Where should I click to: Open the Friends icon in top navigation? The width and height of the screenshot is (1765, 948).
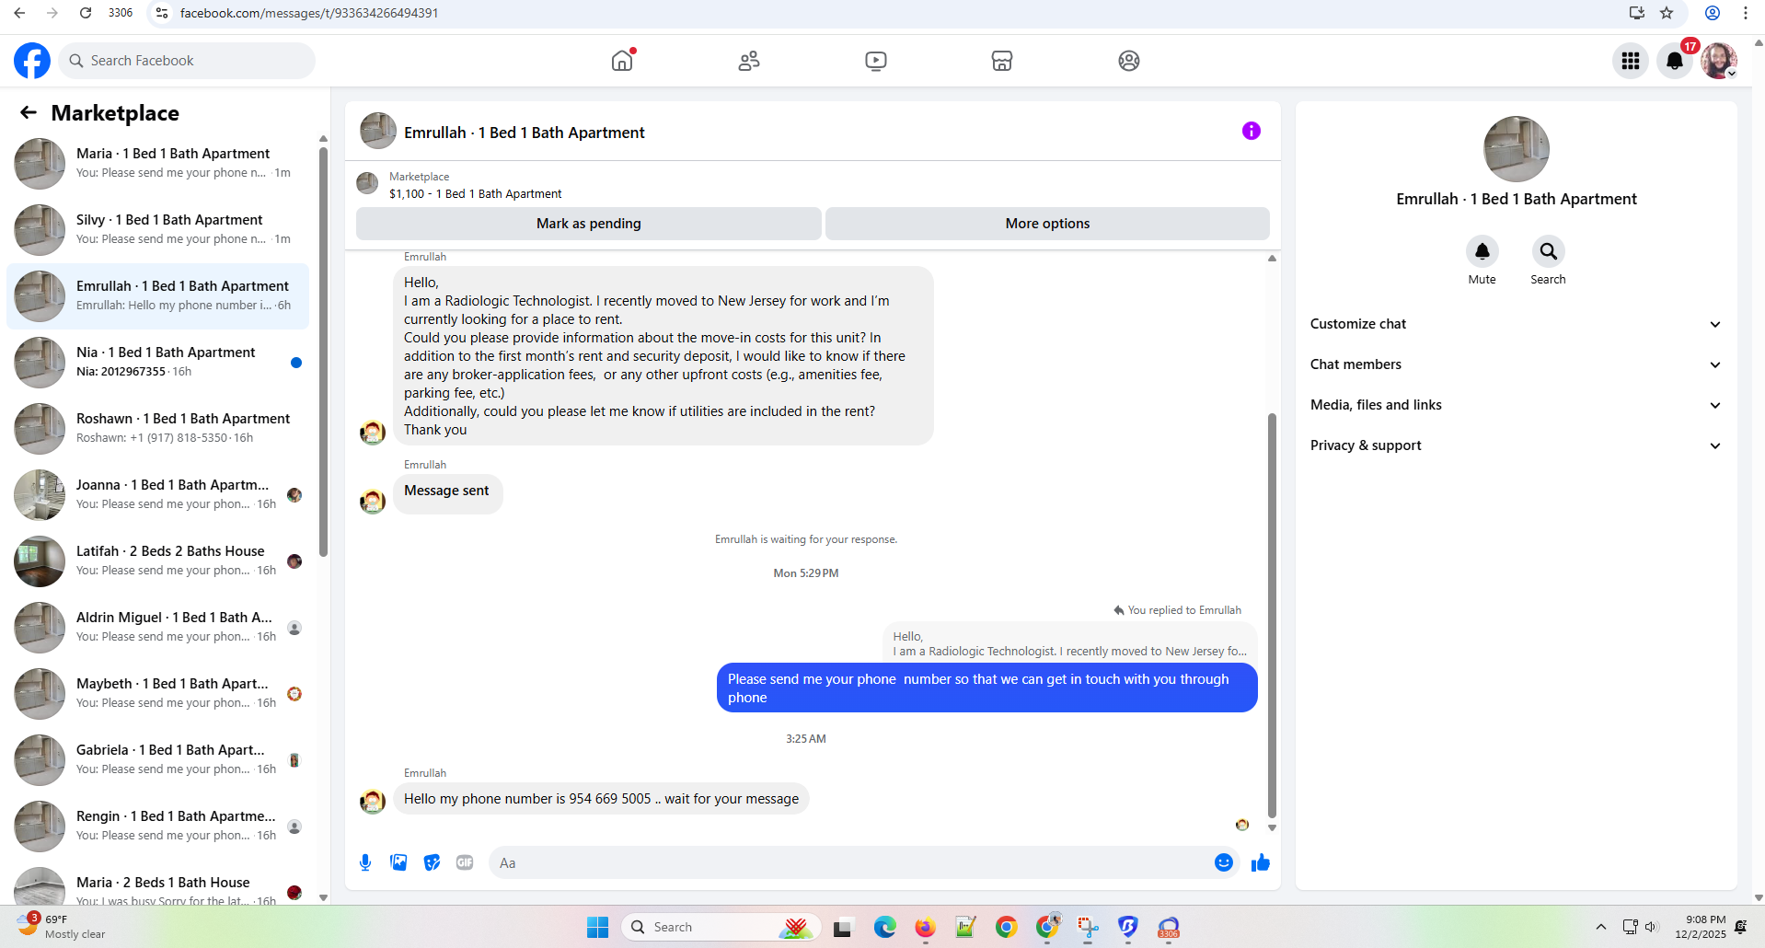pyautogui.click(x=749, y=61)
